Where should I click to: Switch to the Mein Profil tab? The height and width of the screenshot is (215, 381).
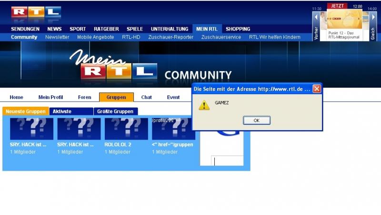click(50, 97)
